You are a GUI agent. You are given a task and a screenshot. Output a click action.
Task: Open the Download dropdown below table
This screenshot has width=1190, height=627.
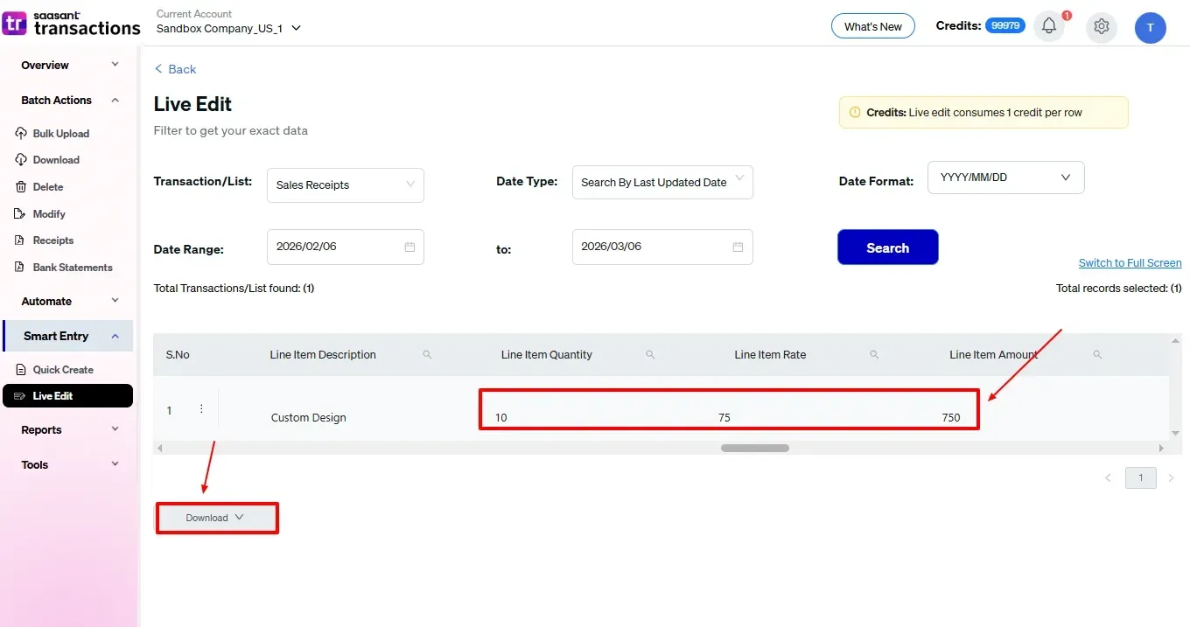tap(215, 518)
